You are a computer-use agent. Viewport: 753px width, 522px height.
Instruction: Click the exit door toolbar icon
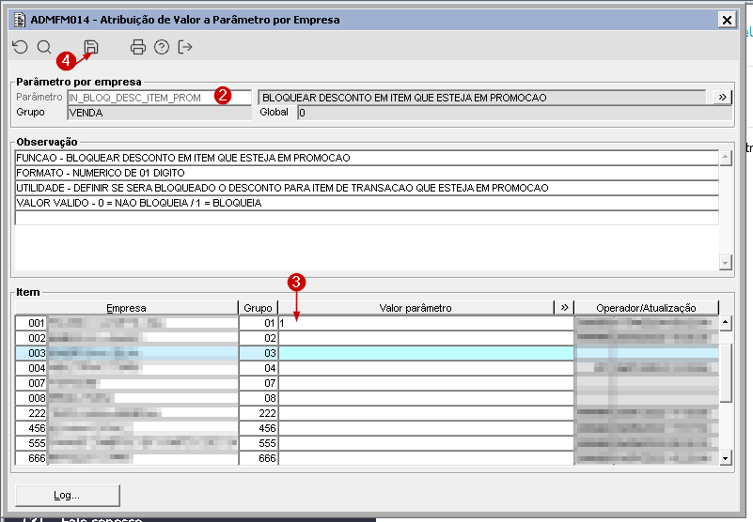(x=185, y=47)
